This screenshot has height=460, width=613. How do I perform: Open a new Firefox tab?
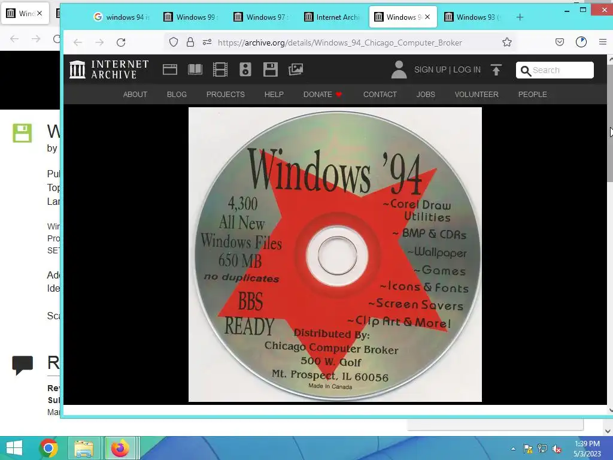coord(520,17)
